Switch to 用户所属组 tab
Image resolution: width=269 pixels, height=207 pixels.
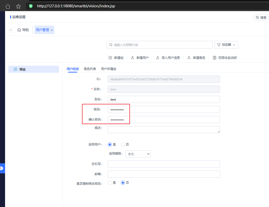(109, 69)
